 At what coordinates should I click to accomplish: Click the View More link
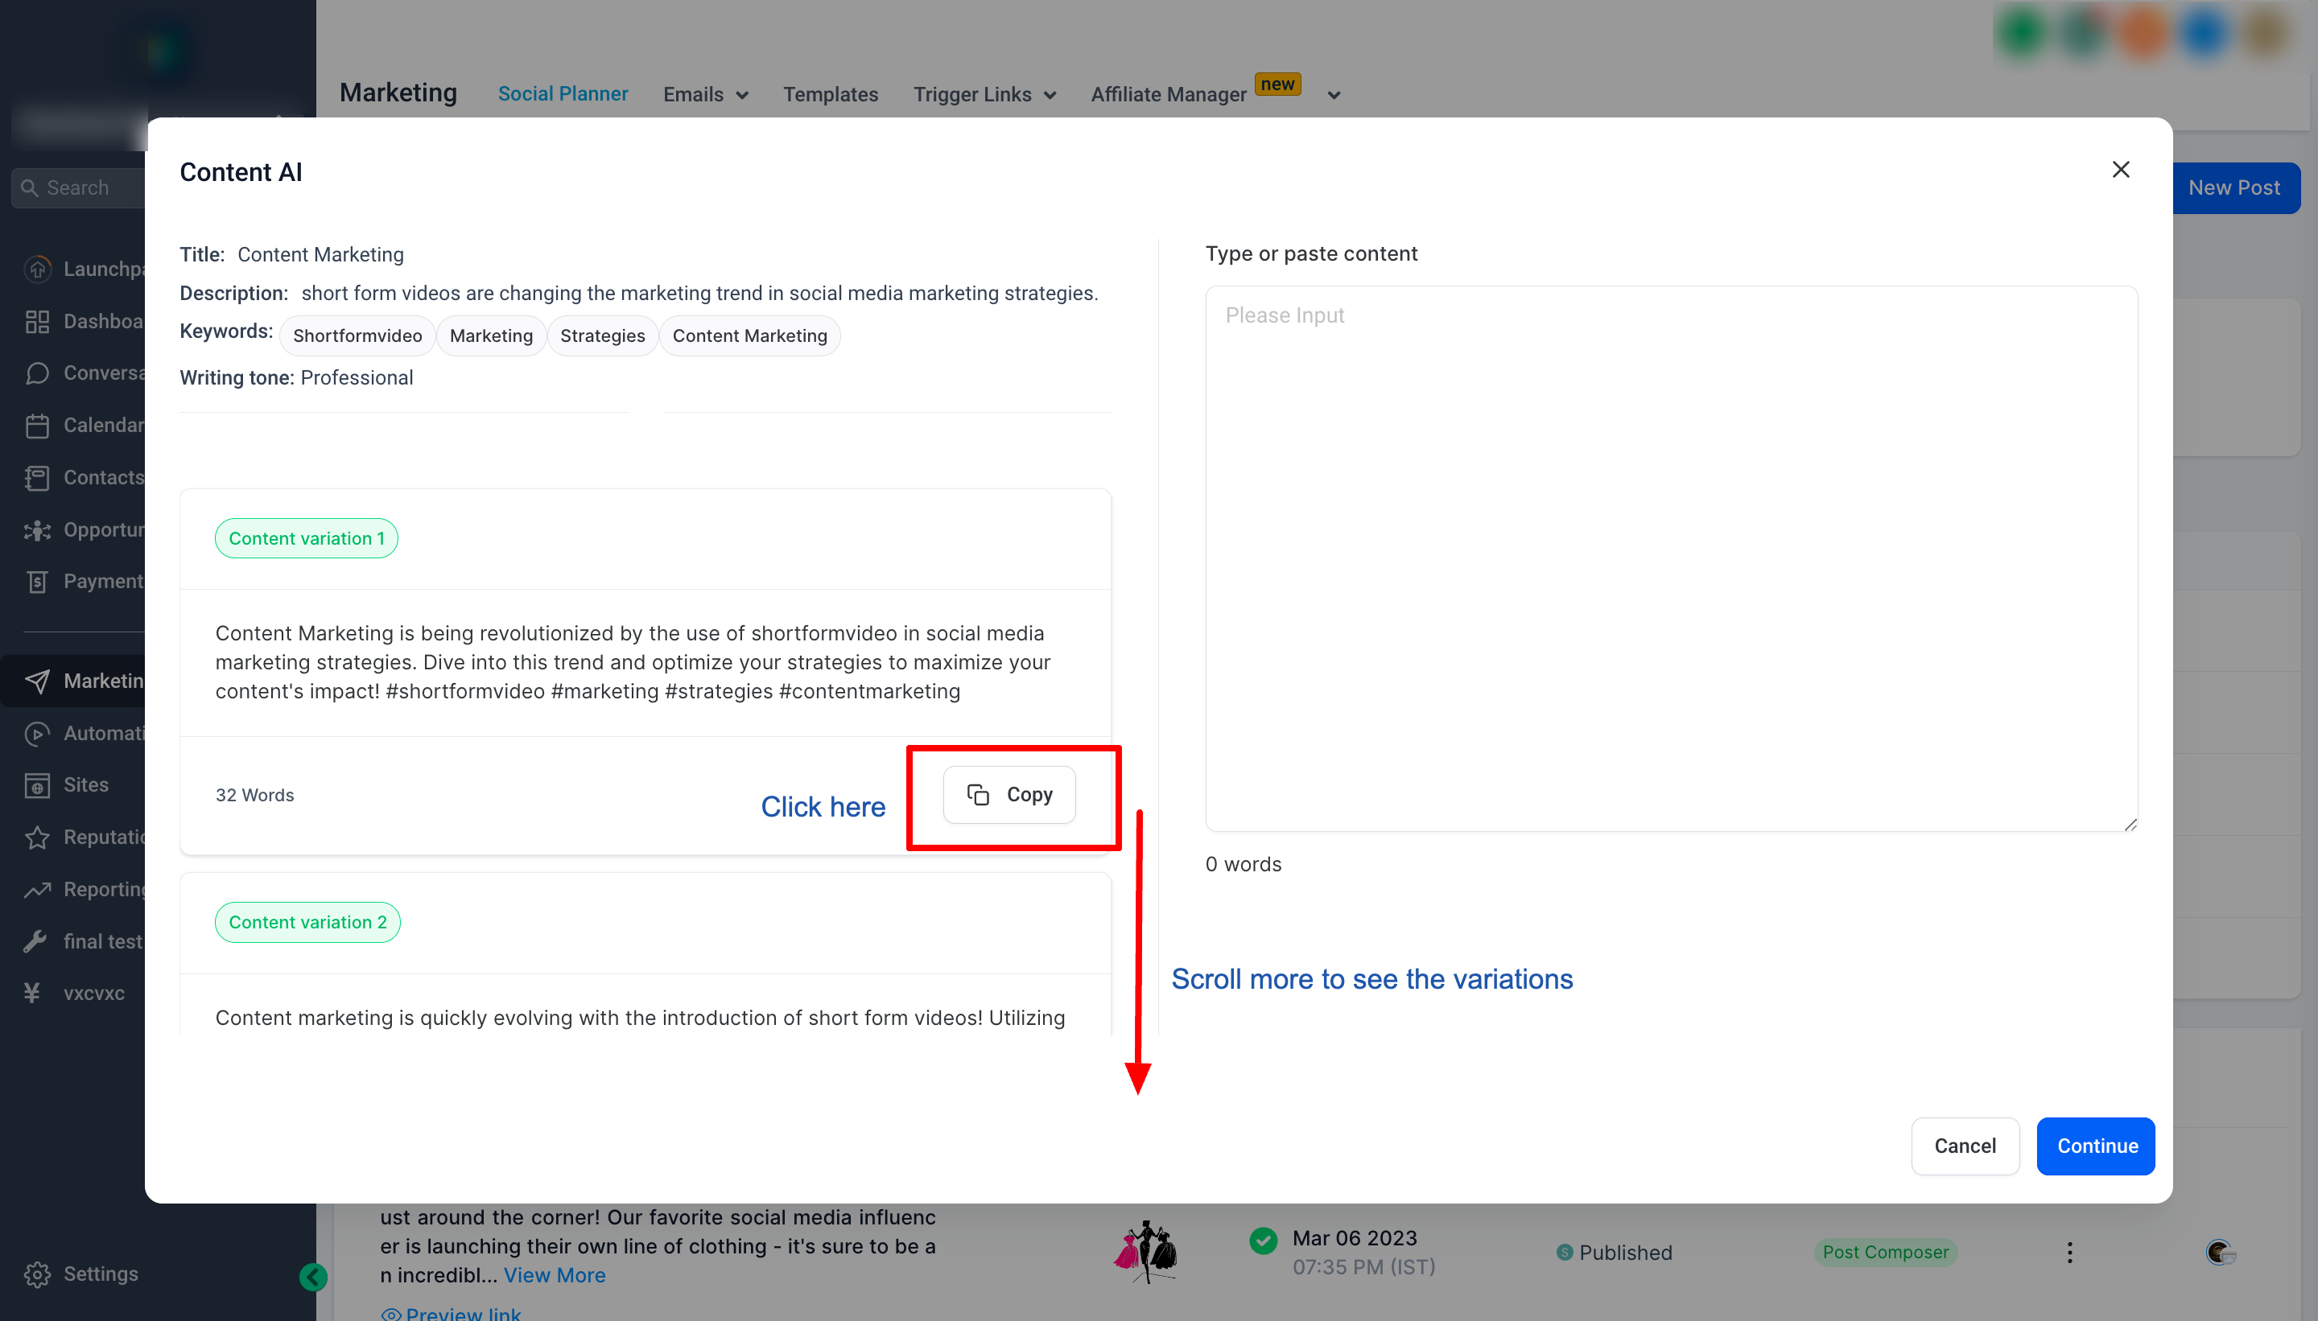pyautogui.click(x=555, y=1274)
